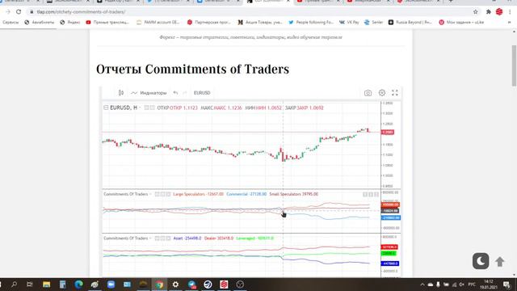Open the Авиабилеты bookmark
Viewport: 517px width, 291px height.
click(x=40, y=23)
